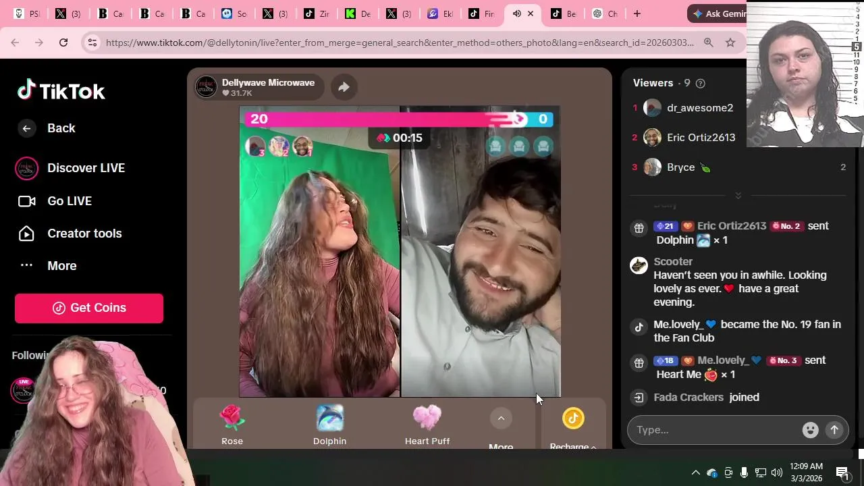Screen dimensions: 864x486
Task: Open the Viewers help question mark
Action: point(700,84)
